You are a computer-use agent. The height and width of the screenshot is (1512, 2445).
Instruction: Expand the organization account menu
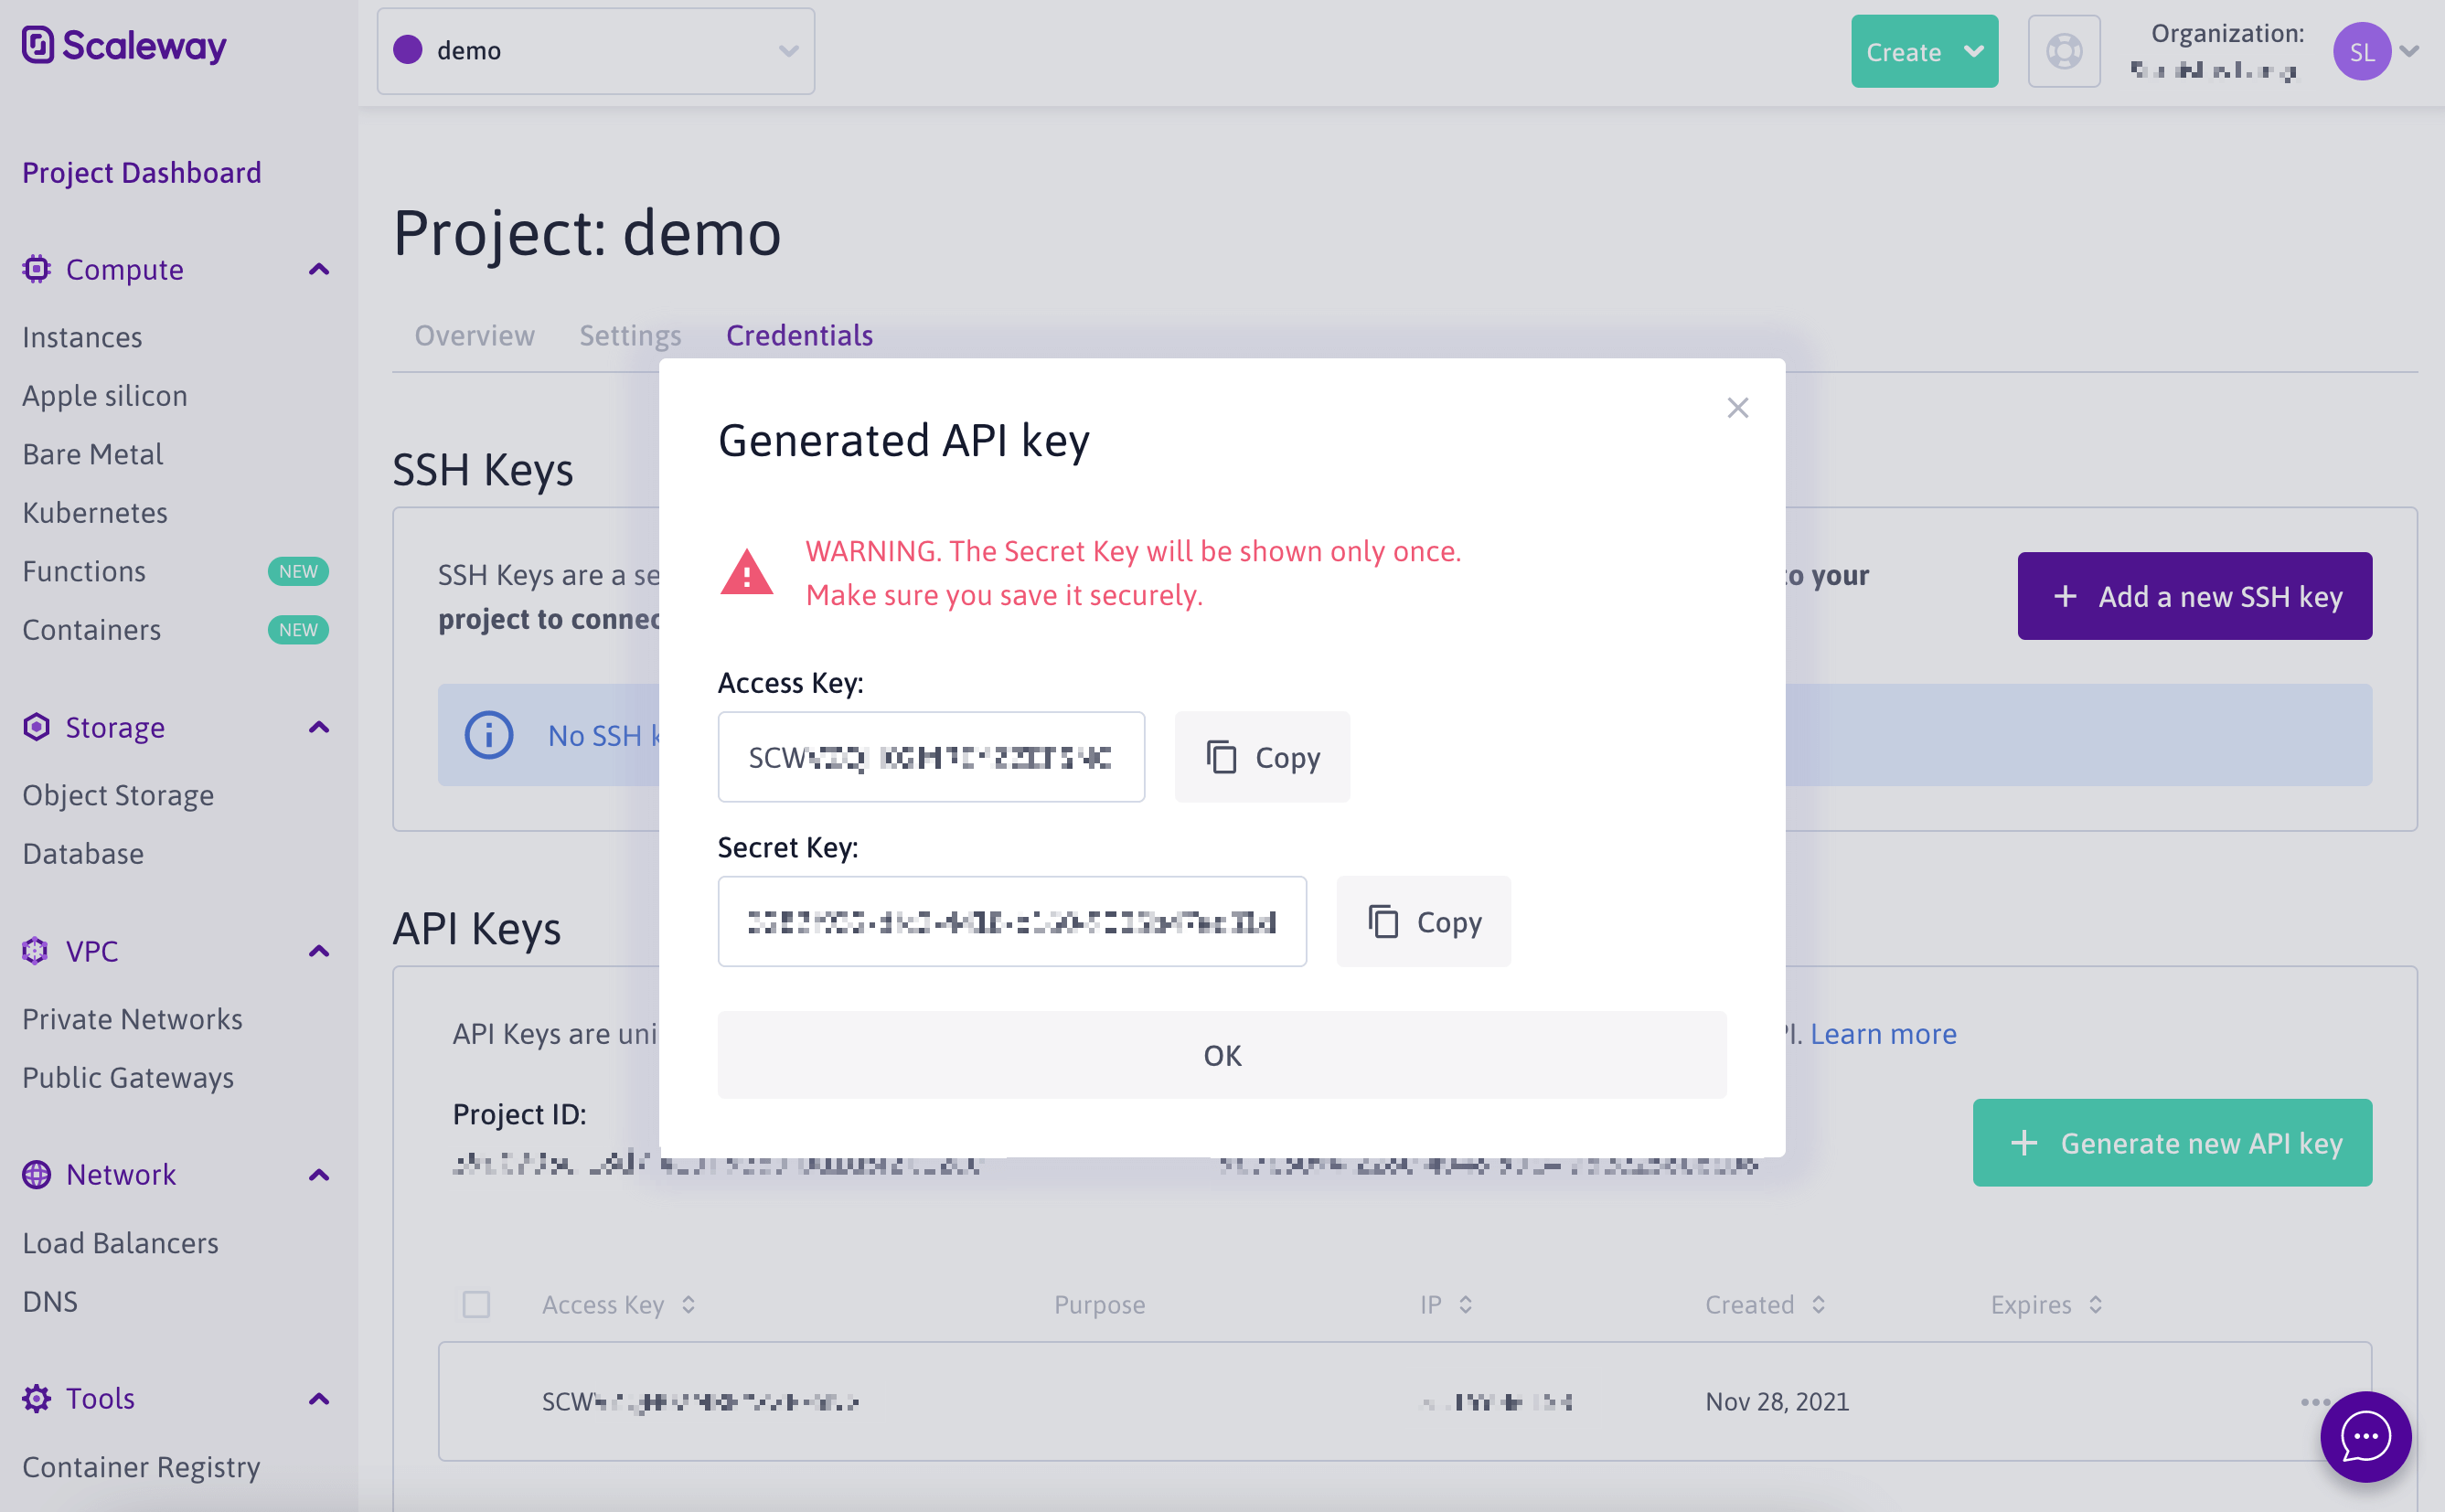(x=2409, y=51)
